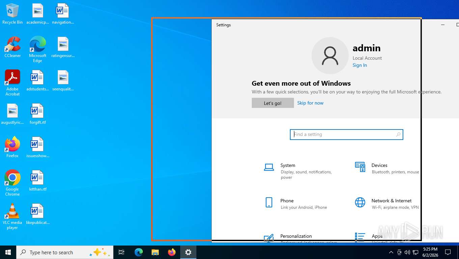Select the augustlyric... image file icon

coord(12,114)
